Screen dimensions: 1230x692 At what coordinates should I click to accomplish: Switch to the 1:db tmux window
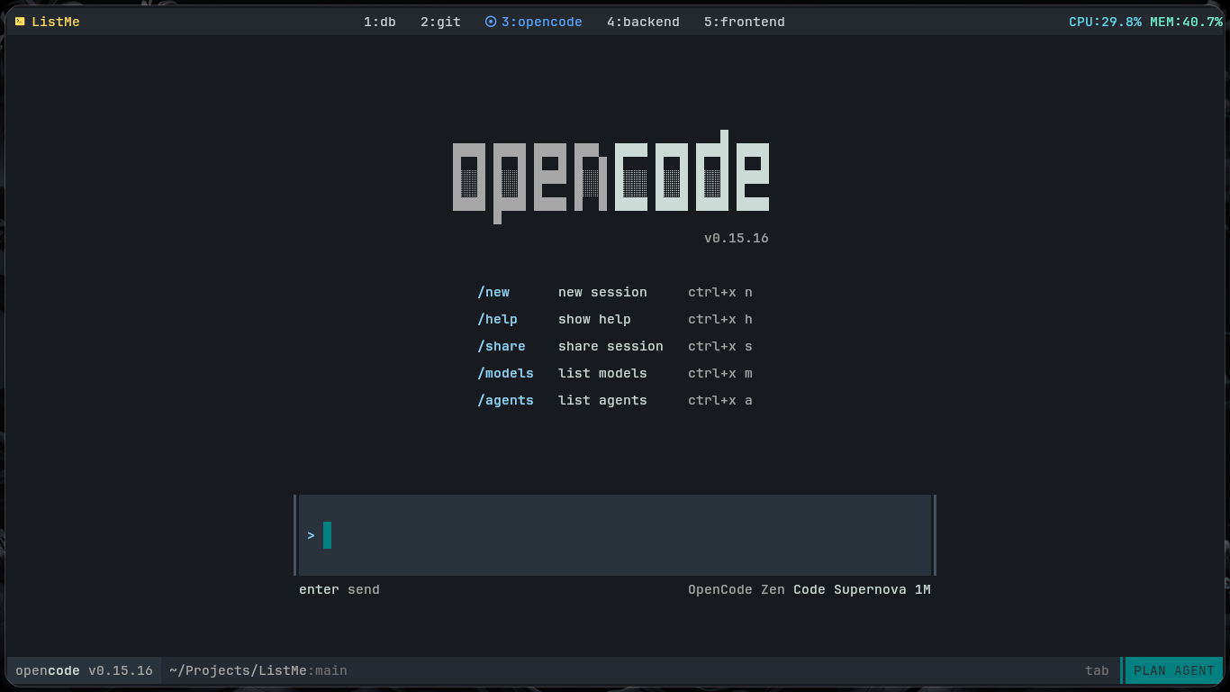point(380,22)
